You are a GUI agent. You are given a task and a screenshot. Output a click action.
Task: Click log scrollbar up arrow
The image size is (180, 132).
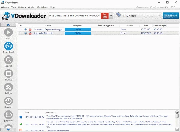177,112
